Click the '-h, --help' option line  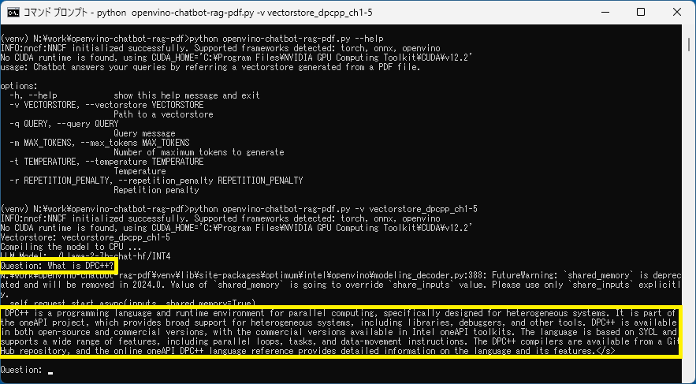point(135,95)
